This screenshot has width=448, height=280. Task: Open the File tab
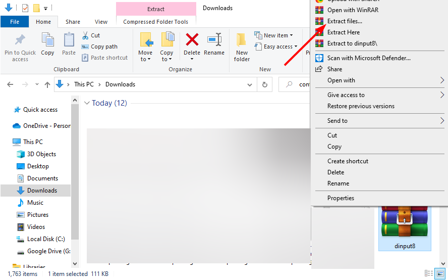15,22
